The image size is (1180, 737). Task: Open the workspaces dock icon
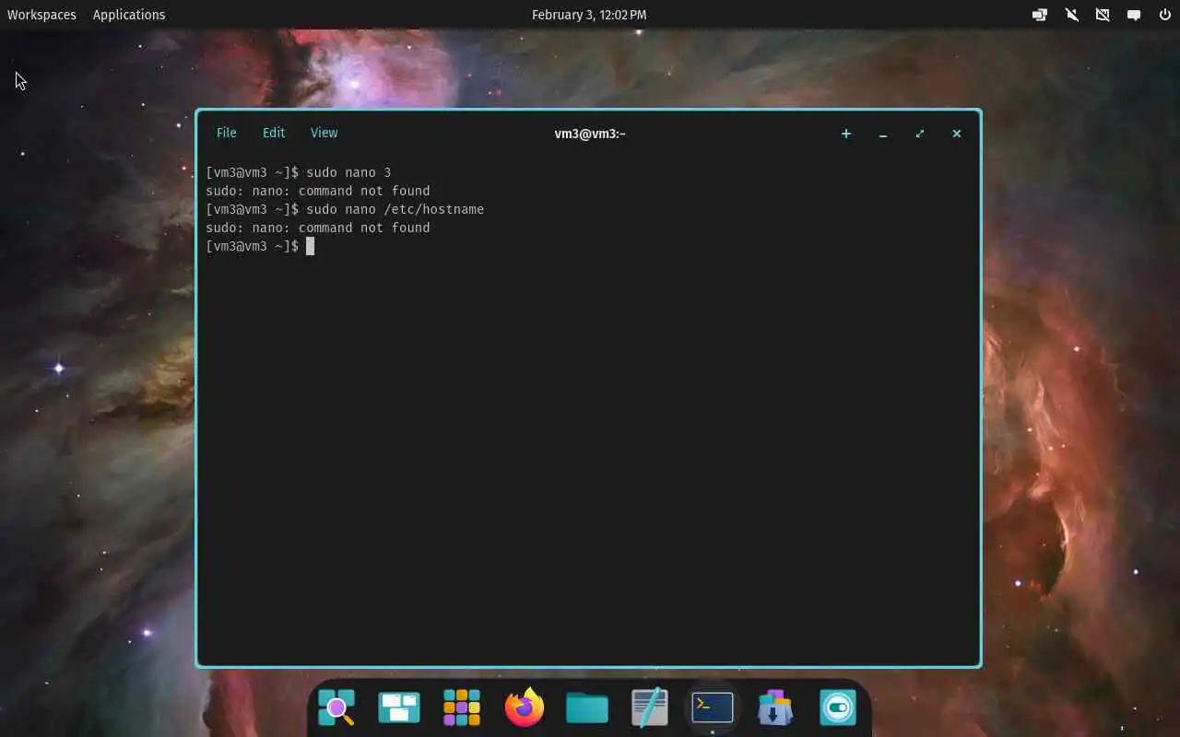coord(399,708)
